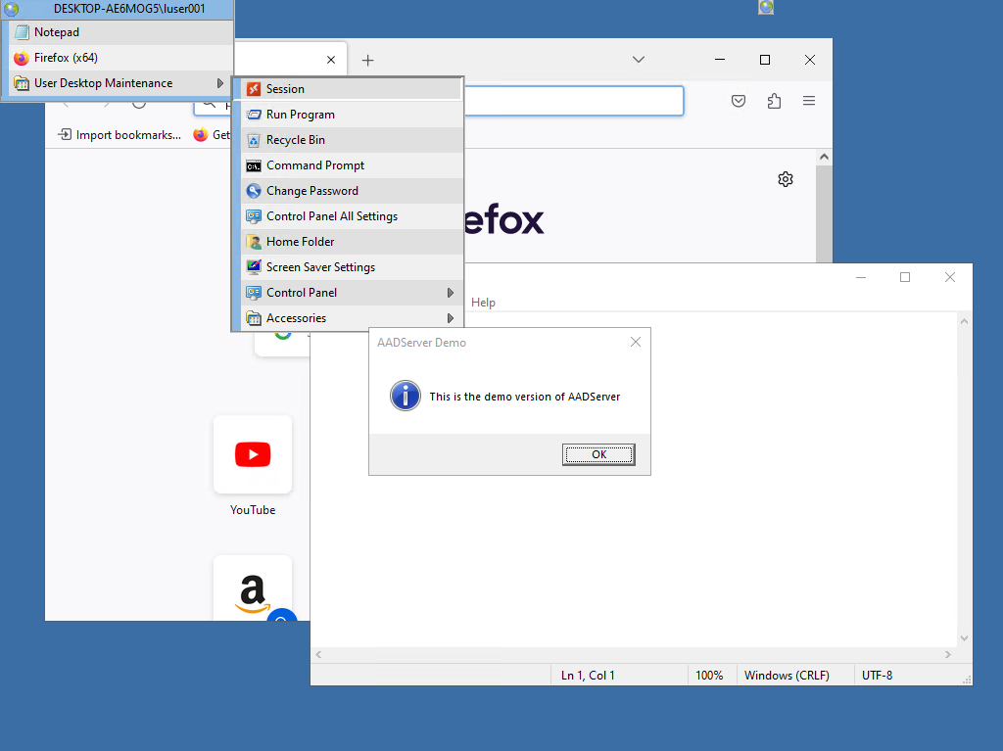
Task: Click the Run Program icon
Action: (x=254, y=115)
